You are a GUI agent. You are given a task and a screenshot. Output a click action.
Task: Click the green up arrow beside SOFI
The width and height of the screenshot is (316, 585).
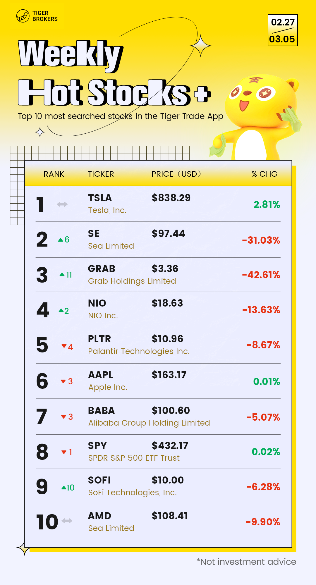pyautogui.click(x=64, y=488)
